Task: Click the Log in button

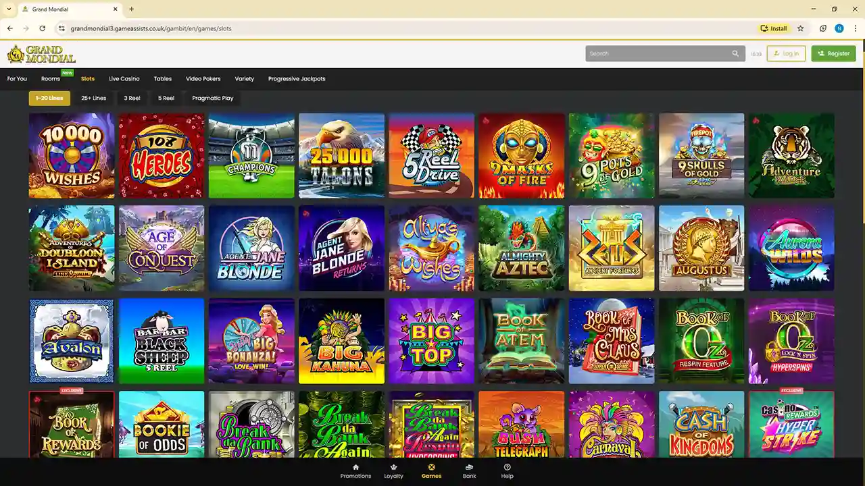Action: click(786, 54)
